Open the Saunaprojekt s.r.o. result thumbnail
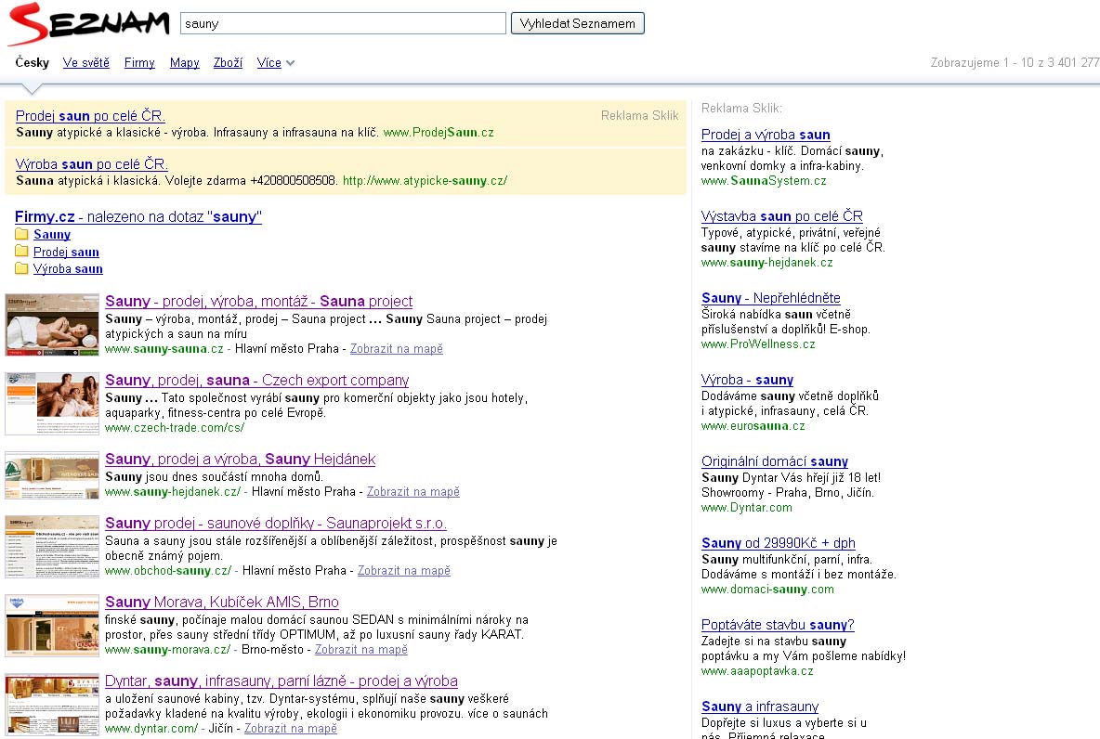Viewport: 1100px width, 739px height. point(52,547)
